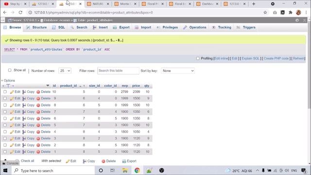
Task: Click the edit pencil icon for row id 10
Action: tap(12, 92)
